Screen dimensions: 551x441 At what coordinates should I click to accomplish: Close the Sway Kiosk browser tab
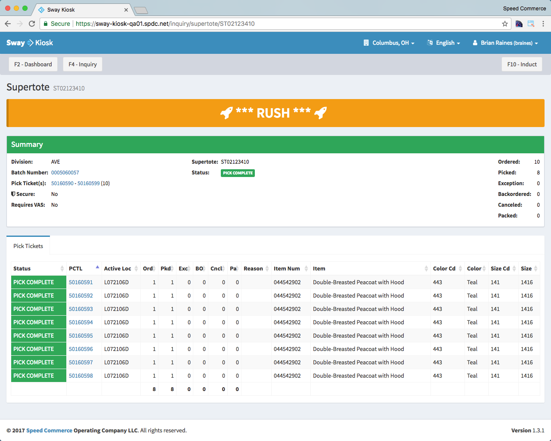[x=126, y=9]
